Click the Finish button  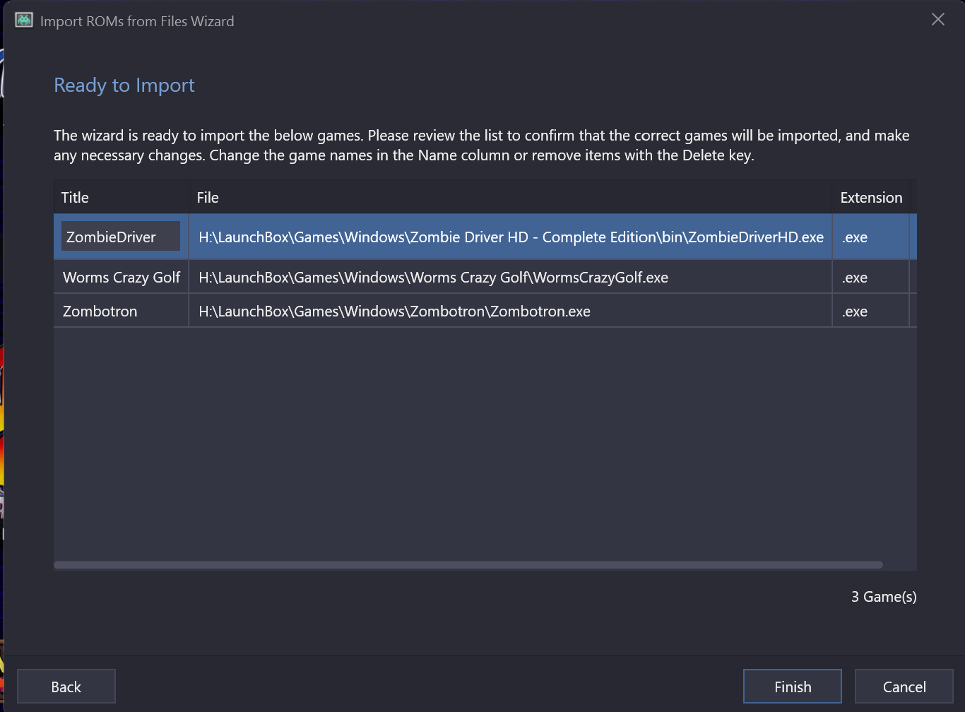coord(793,687)
